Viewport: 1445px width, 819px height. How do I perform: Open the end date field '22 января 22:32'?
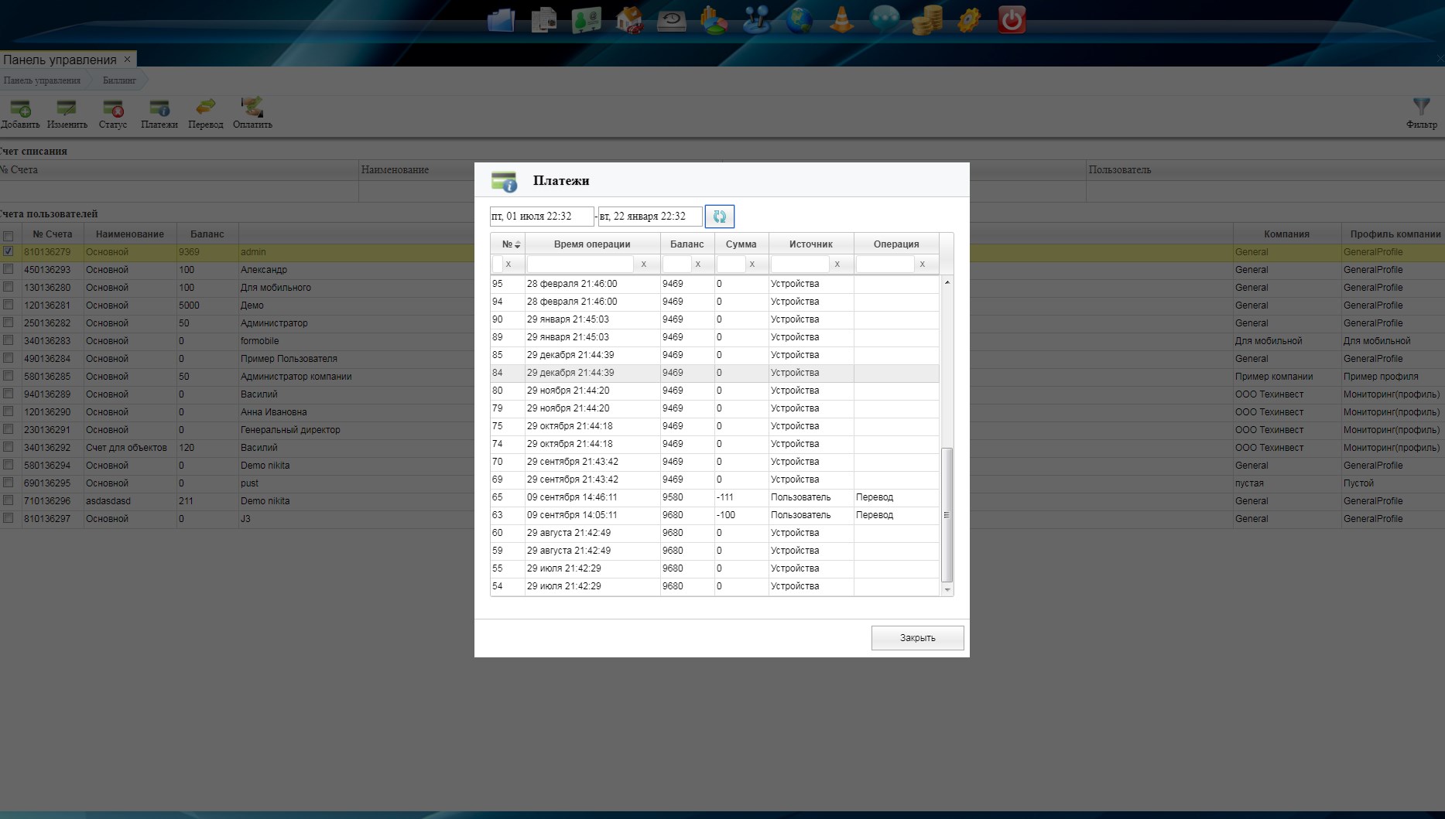(649, 217)
